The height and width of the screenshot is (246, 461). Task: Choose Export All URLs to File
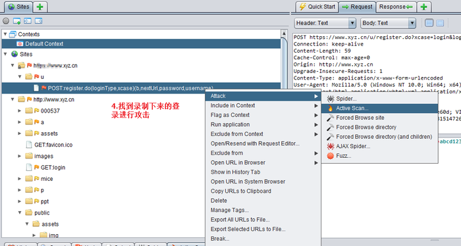(263, 220)
